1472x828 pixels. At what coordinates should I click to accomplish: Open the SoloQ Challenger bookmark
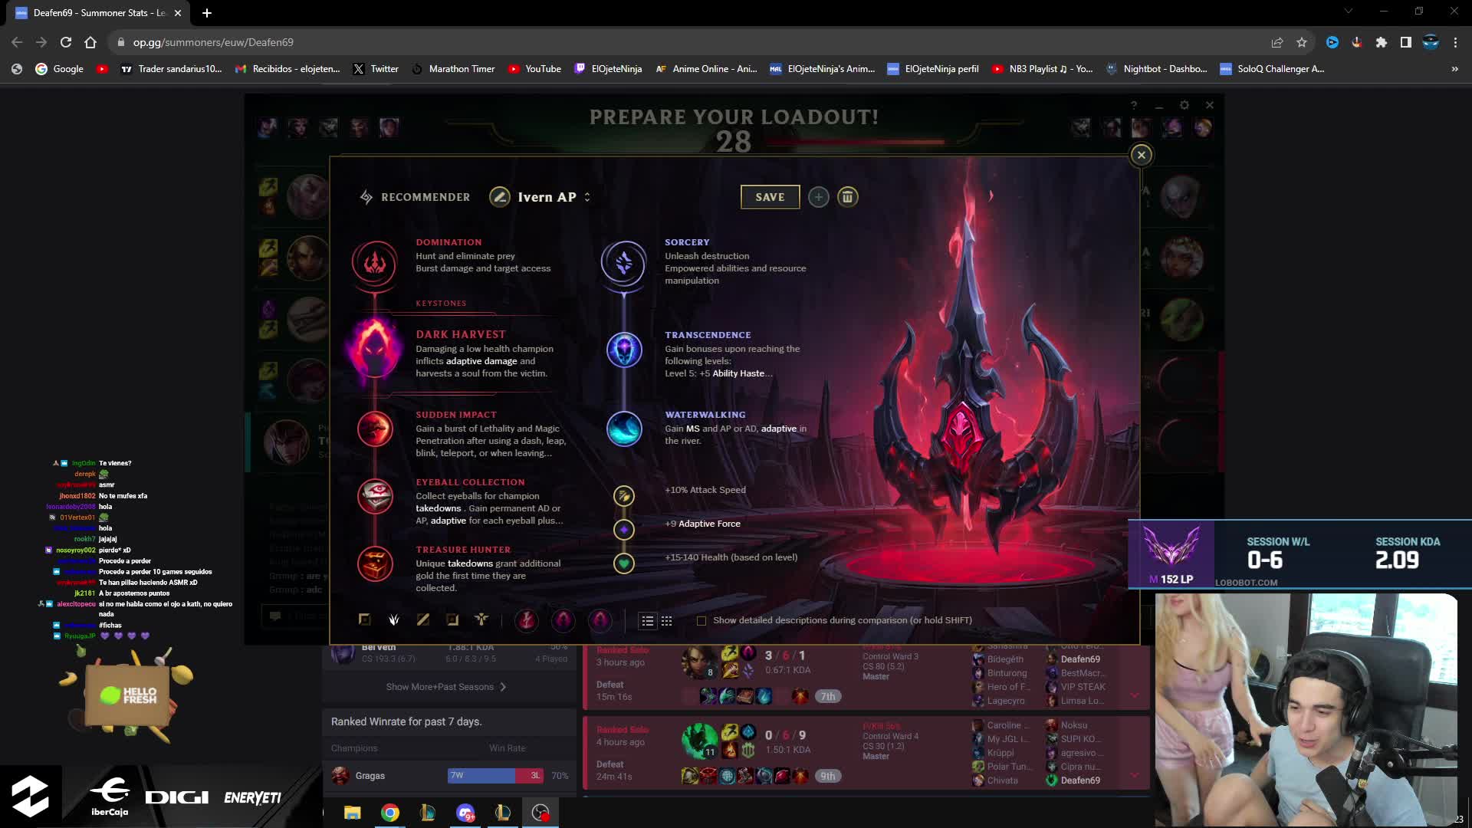1272,69
